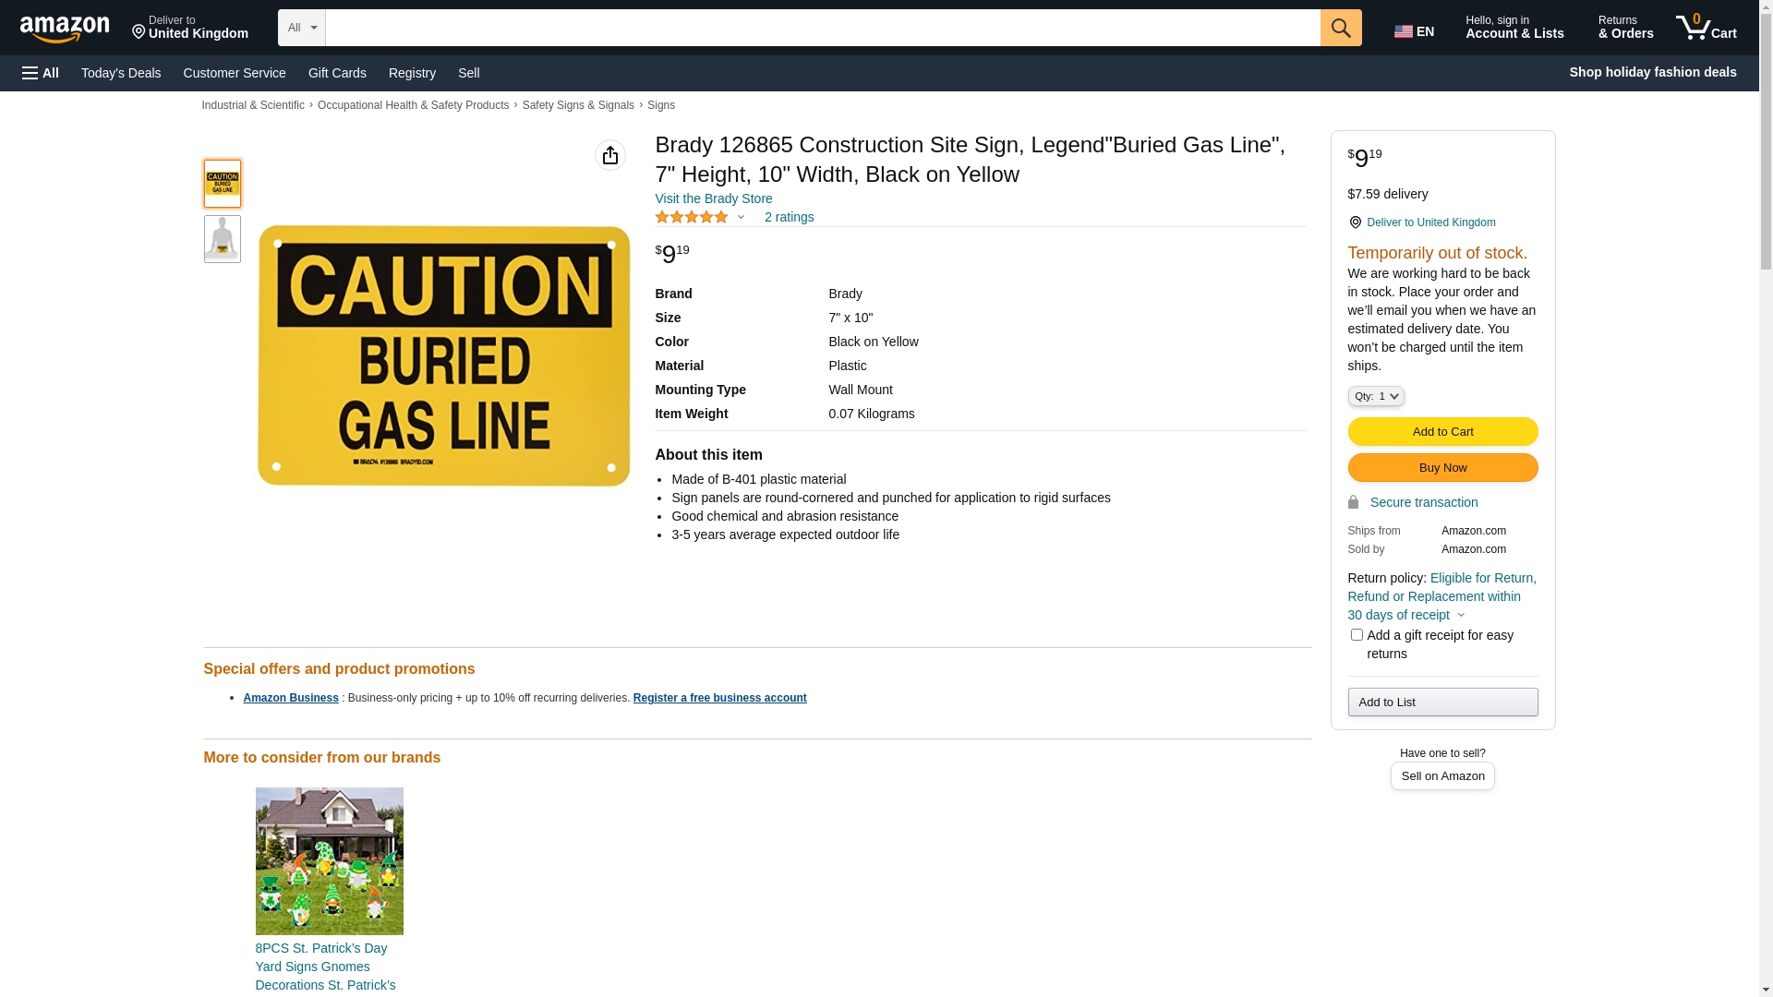This screenshot has width=1773, height=997.
Task: Open Today's Deals in navigation bar
Action: point(121,73)
